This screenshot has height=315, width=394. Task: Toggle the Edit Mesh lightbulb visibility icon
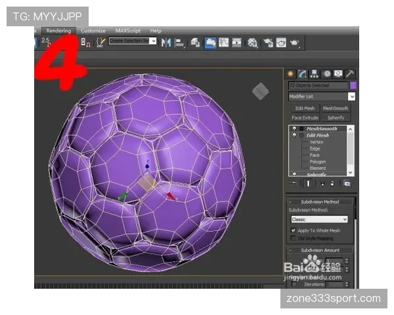click(x=294, y=135)
